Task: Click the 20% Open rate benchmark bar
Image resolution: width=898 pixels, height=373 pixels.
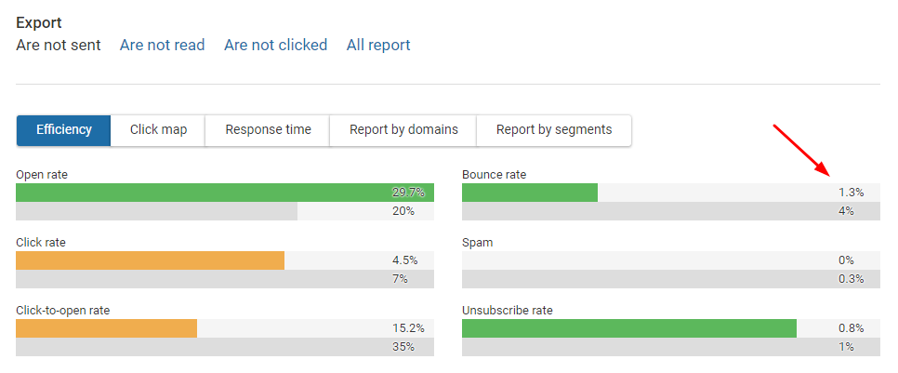Action: pos(157,211)
